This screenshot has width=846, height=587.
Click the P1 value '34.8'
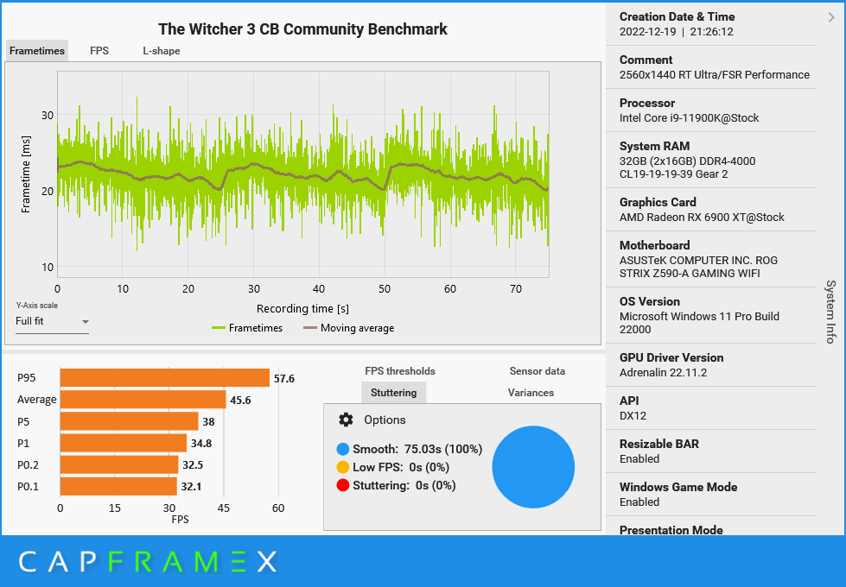tap(201, 444)
